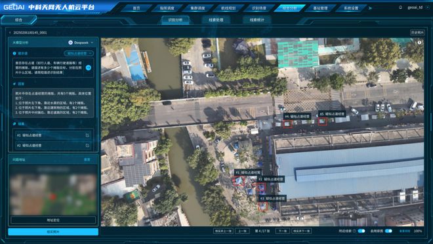Open the 集群调度 navigation tab
The height and width of the screenshot is (244, 433).
(197, 8)
